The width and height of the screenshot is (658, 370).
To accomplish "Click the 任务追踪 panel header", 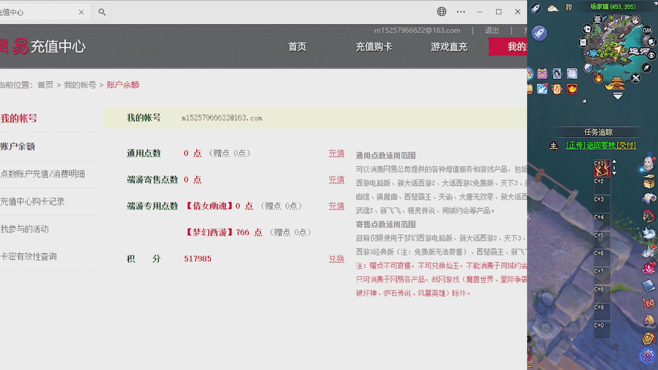I will (598, 132).
